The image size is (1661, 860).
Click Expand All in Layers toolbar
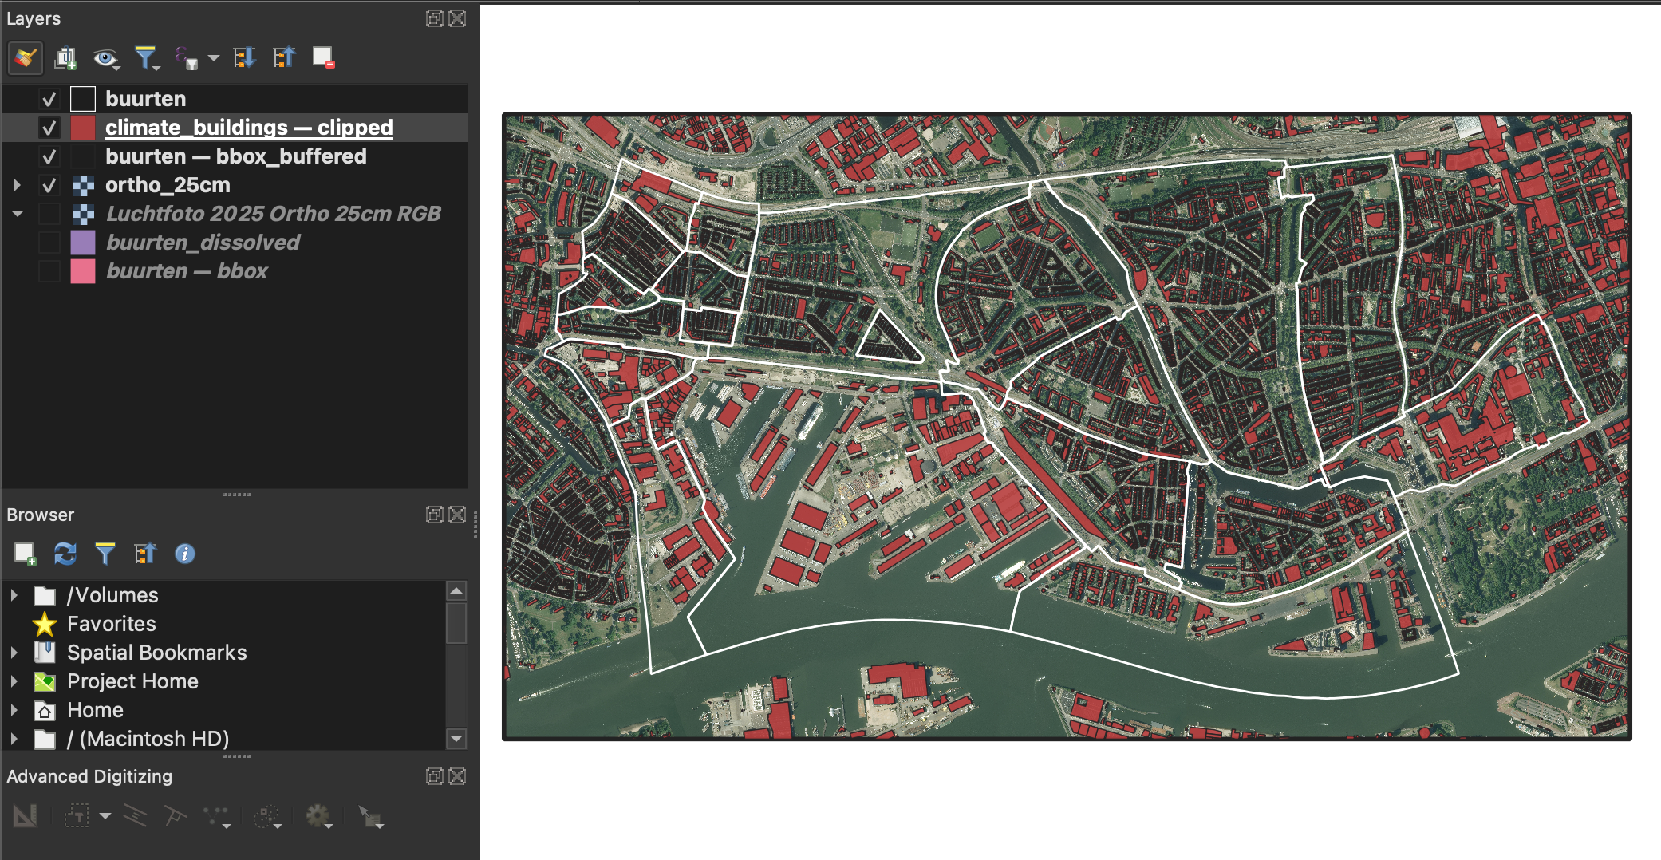click(244, 57)
